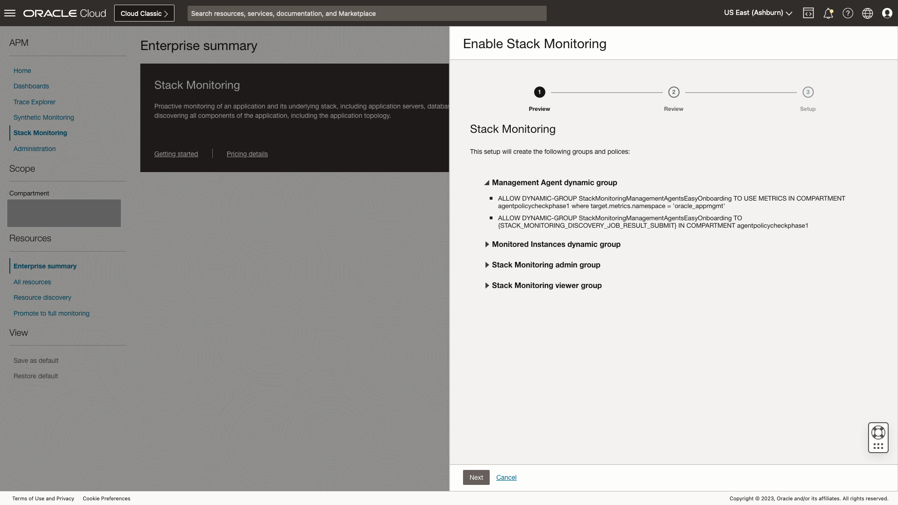
Task: Collapse Management Agent dynamic group
Action: click(x=555, y=182)
